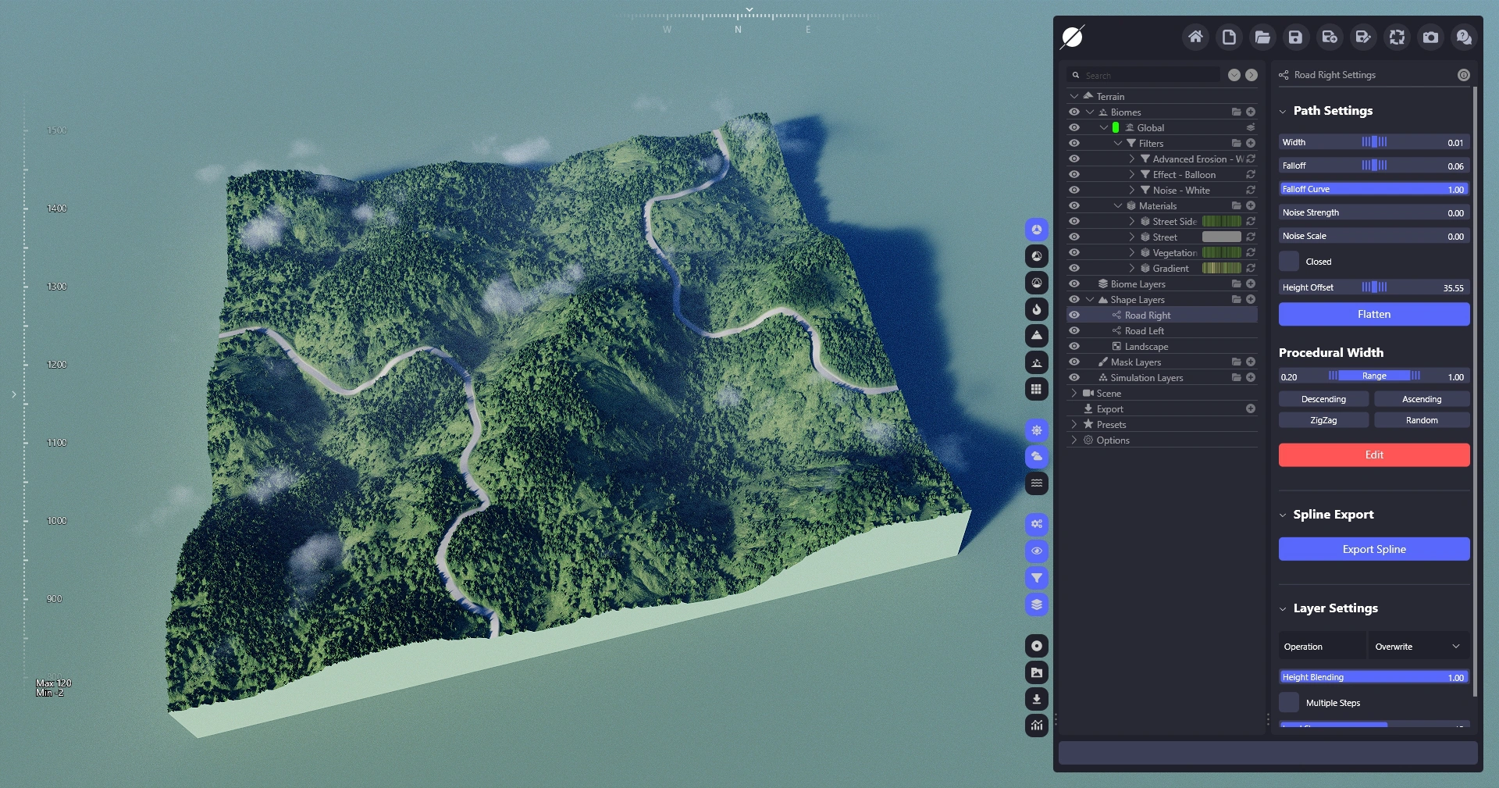
Task: Check the Multiple Steps option
Action: coord(1289,702)
